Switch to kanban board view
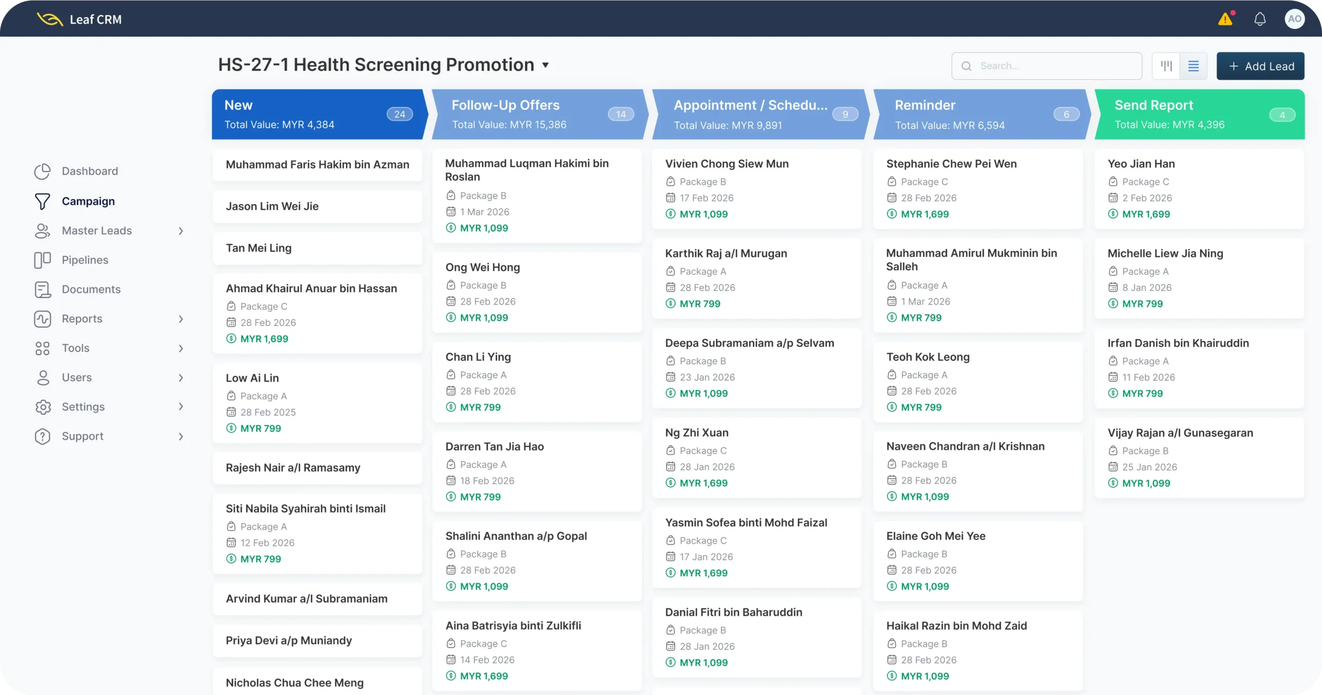 pos(1166,66)
